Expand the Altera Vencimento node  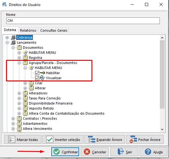(x=13, y=129)
